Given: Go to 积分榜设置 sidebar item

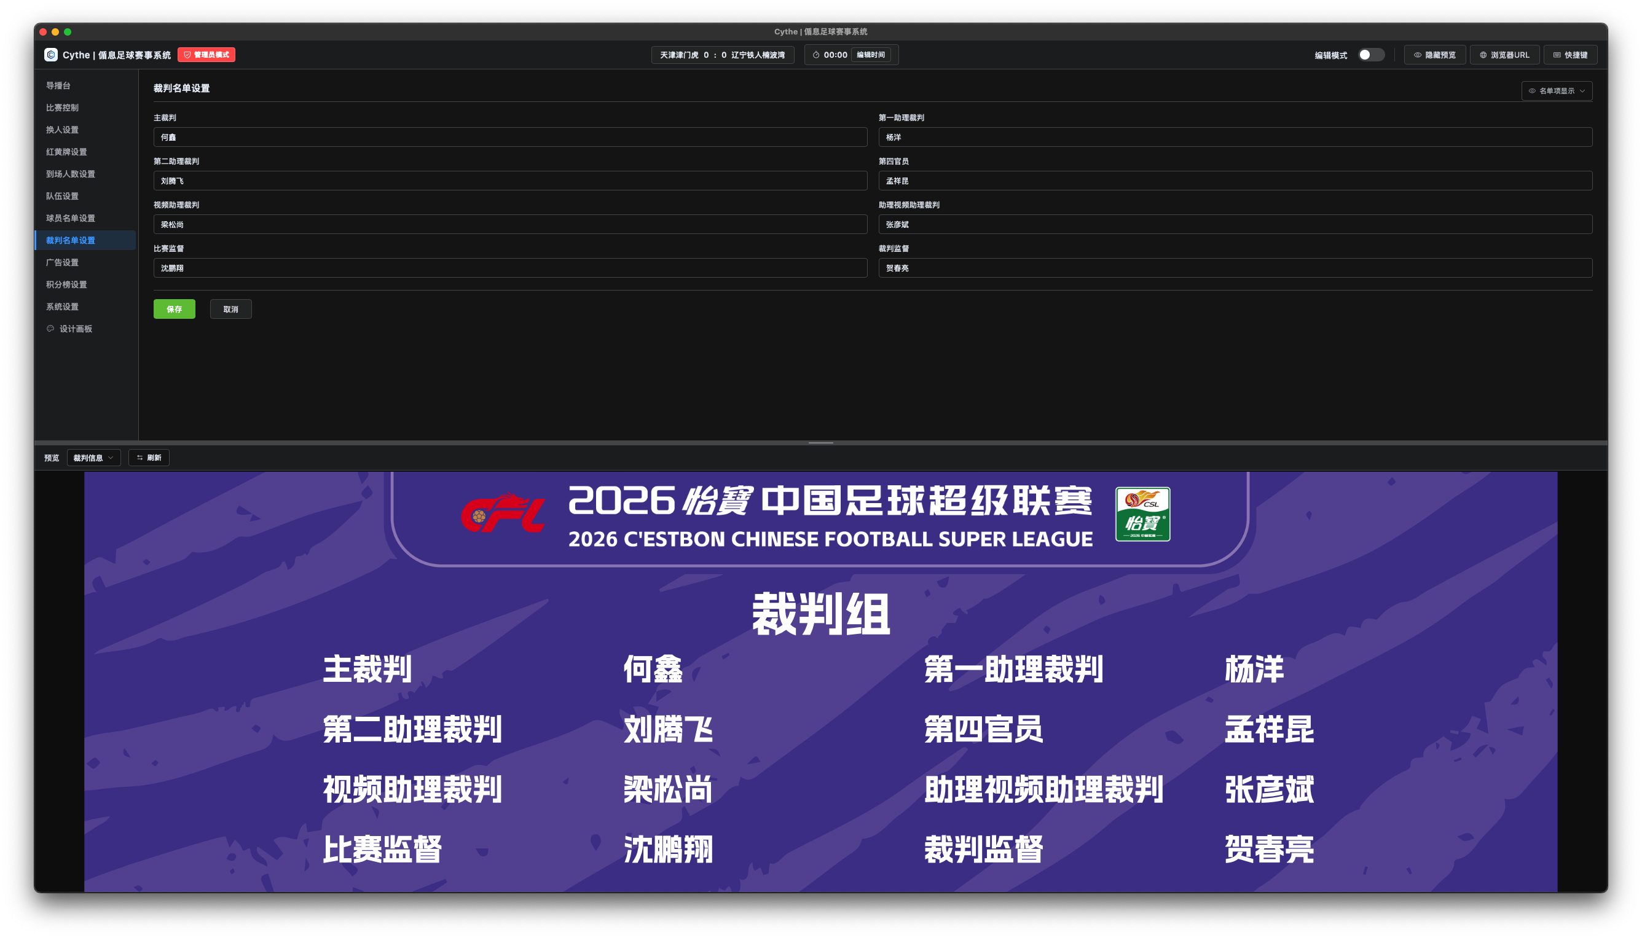Looking at the screenshot, I should [85, 284].
